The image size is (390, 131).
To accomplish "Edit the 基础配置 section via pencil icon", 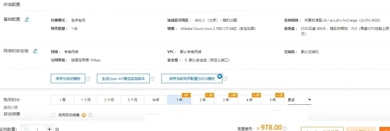I will tap(27, 19).
